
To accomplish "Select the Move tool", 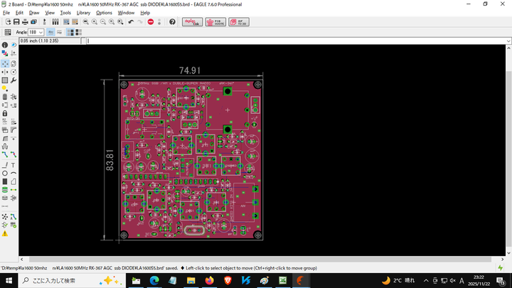I will (5, 63).
